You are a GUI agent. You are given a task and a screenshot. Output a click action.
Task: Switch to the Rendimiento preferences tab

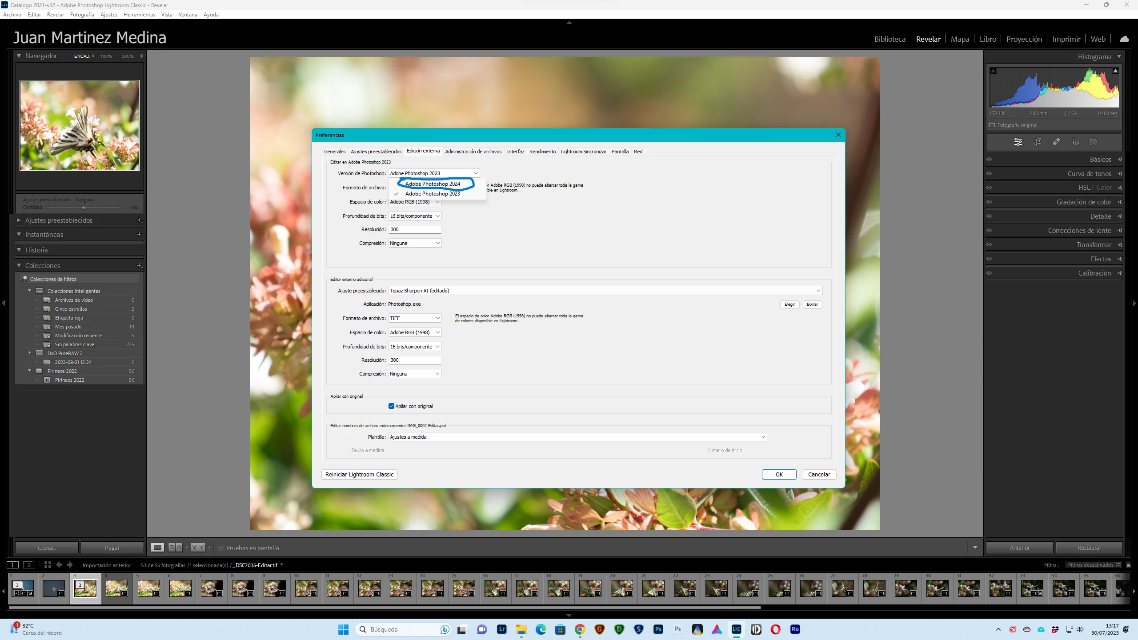(x=542, y=152)
